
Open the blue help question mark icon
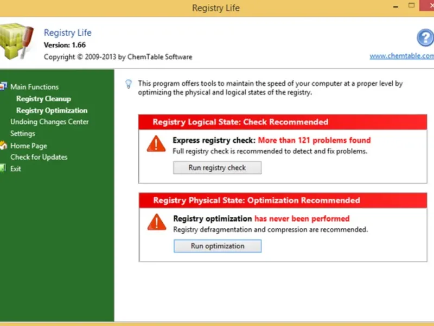(425, 37)
